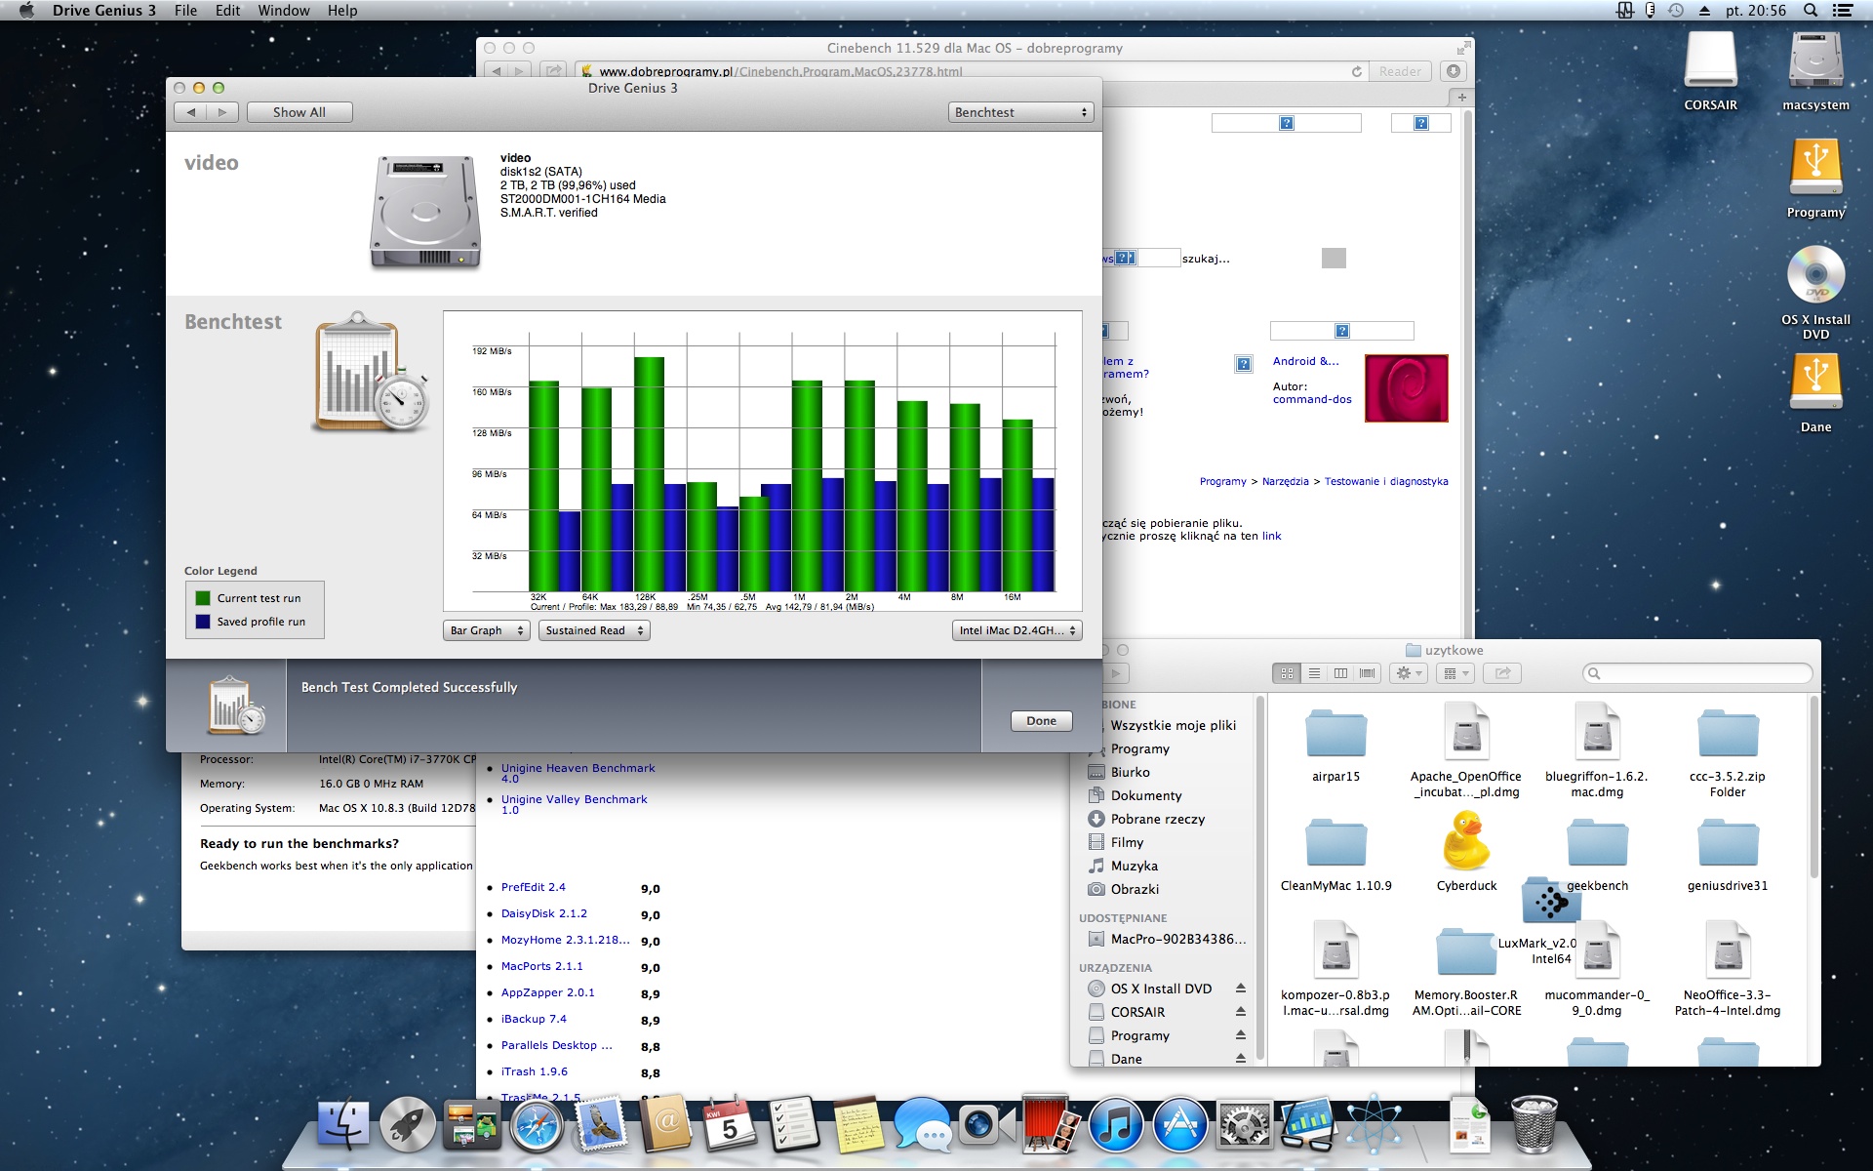Click green Current test run swatch

click(203, 598)
